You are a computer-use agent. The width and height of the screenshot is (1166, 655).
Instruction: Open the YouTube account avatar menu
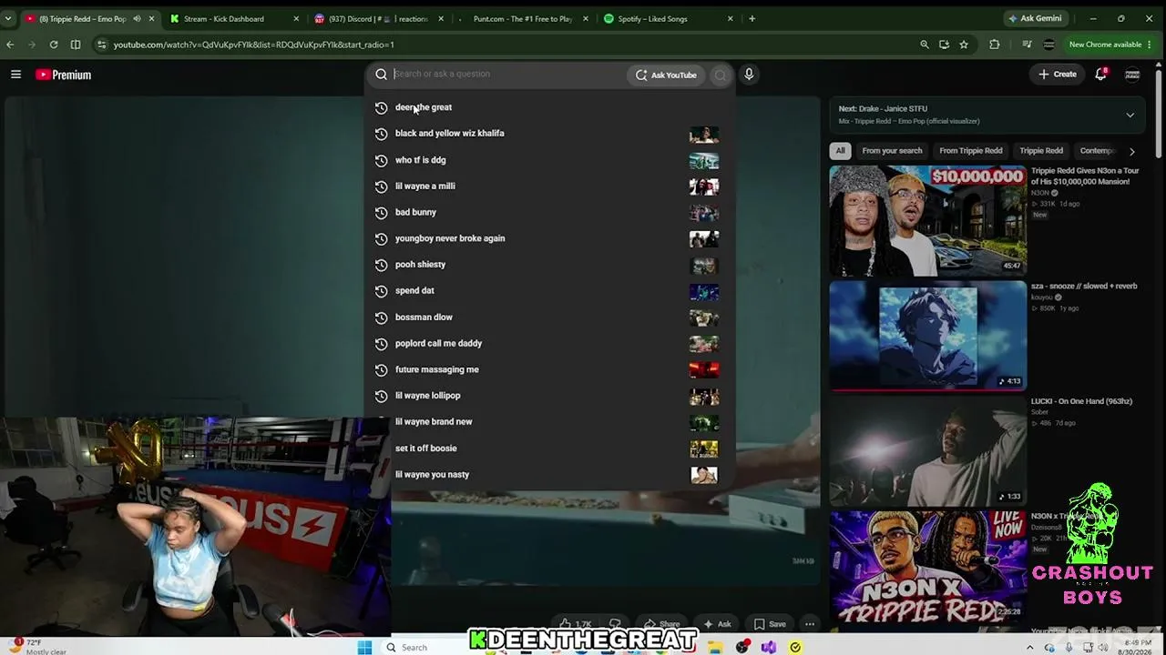[x=1132, y=75]
